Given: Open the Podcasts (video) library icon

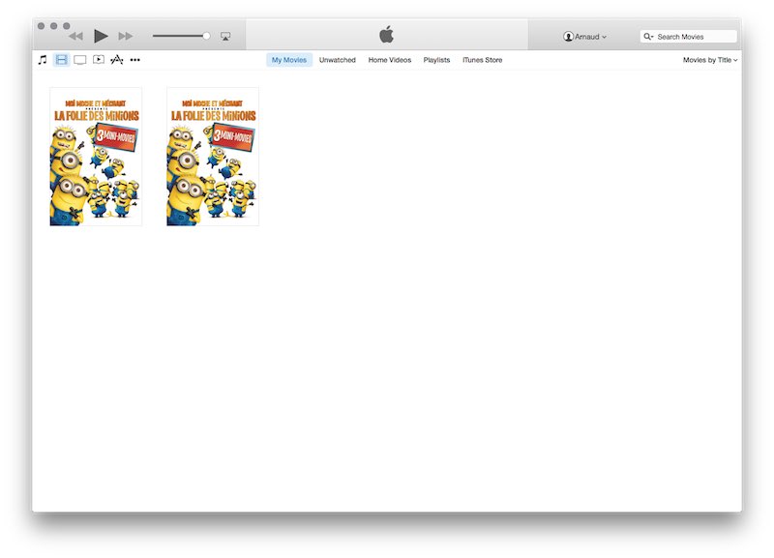Looking at the screenshot, I should pyautogui.click(x=99, y=60).
